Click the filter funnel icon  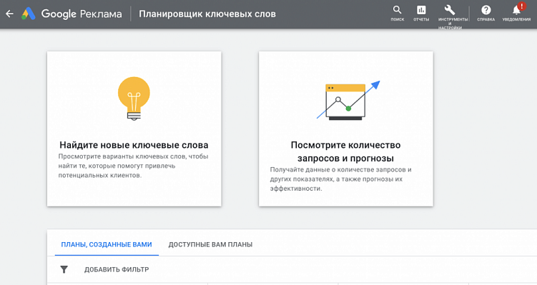pos(64,269)
